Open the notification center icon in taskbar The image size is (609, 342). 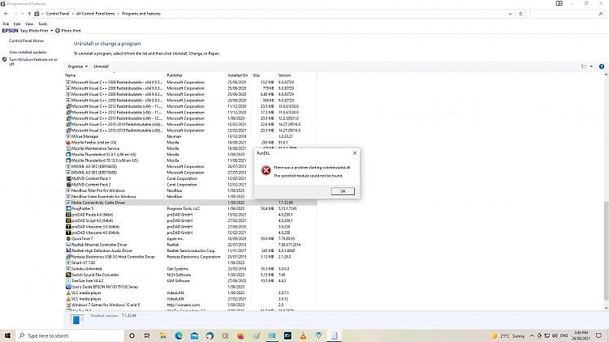point(599,336)
